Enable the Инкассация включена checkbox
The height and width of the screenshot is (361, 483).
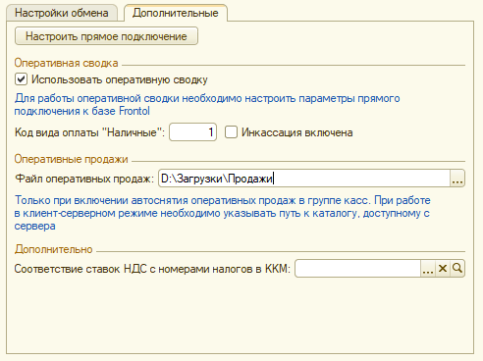tap(231, 132)
